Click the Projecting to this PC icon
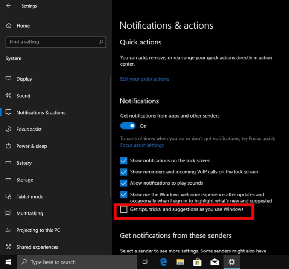 pos(8,230)
